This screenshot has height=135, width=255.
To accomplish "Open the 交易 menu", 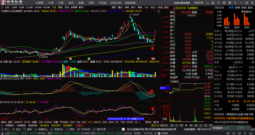I will (x=61, y=3).
